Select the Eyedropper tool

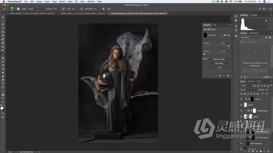coord(3,36)
